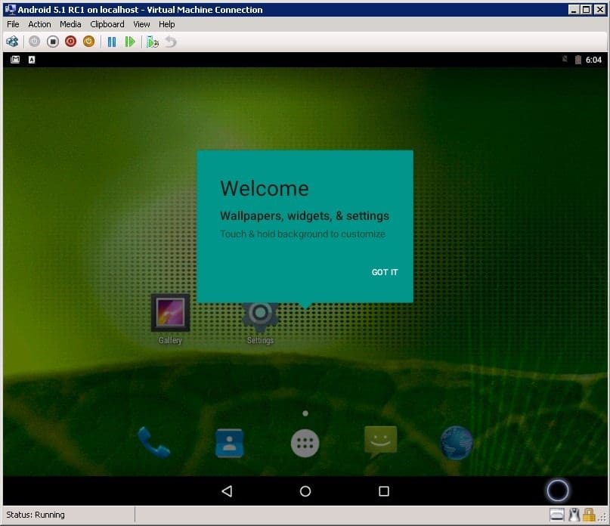Screen dimensions: 610x526
Task: Click the green Reset VM button
Action: click(x=130, y=42)
